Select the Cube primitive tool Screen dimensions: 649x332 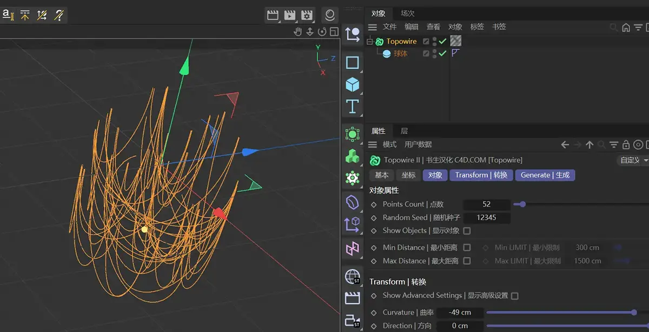[x=353, y=85]
